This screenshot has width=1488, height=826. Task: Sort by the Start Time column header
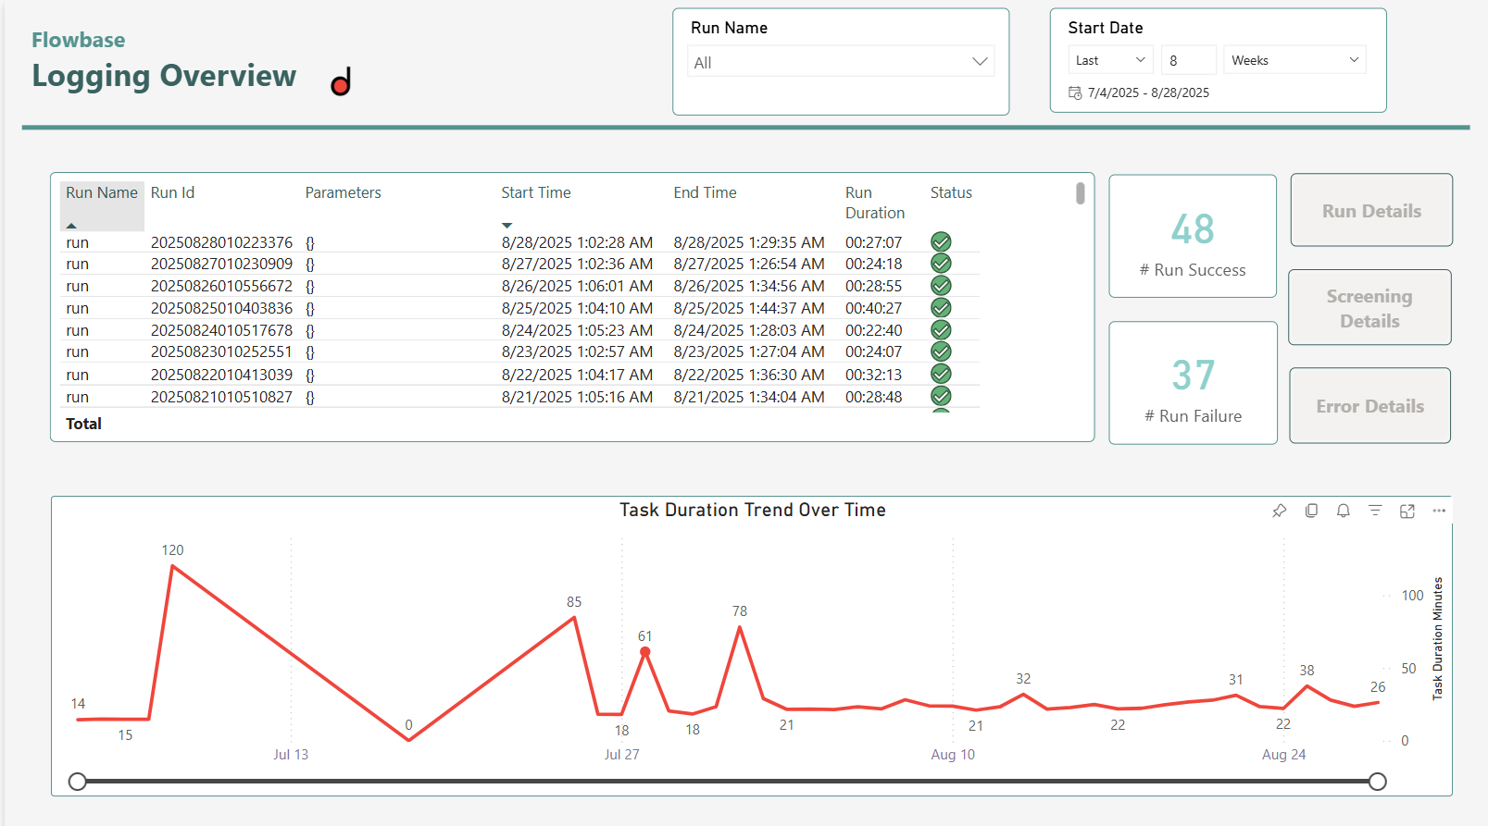(x=535, y=192)
